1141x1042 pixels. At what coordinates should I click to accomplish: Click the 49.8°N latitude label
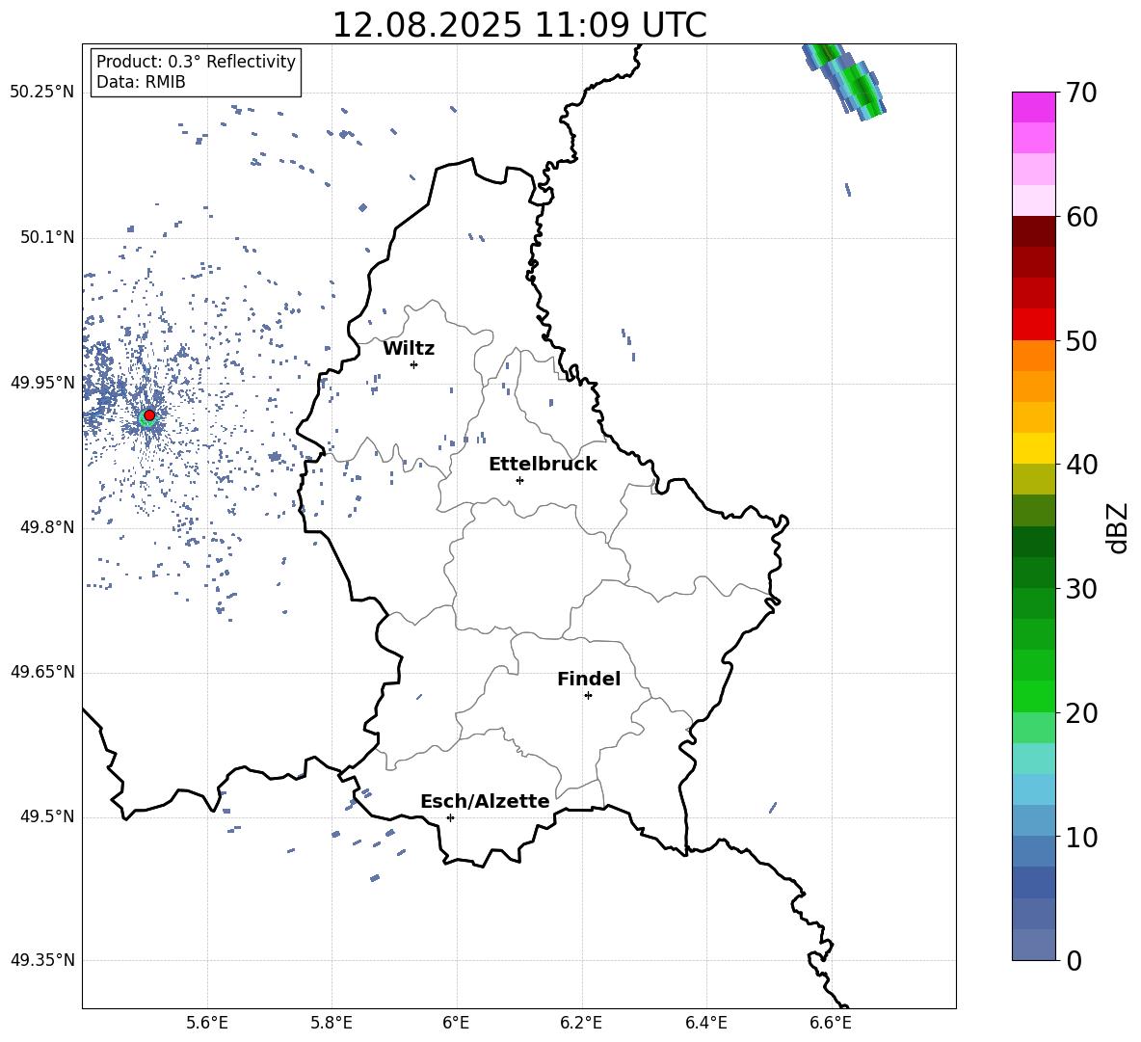tap(46, 527)
